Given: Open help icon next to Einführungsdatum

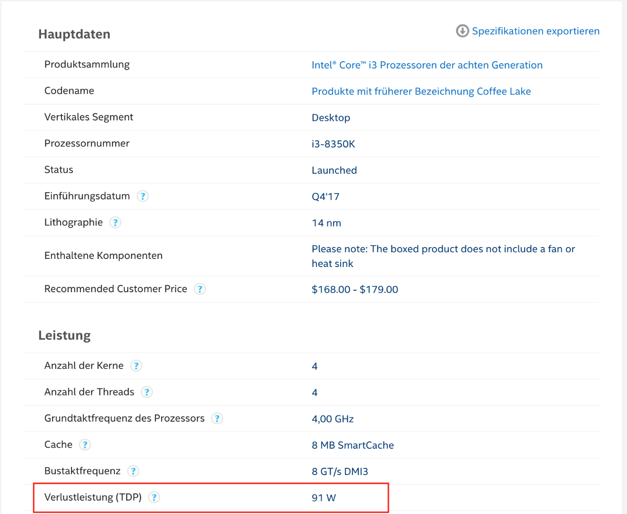Looking at the screenshot, I should 142,196.
